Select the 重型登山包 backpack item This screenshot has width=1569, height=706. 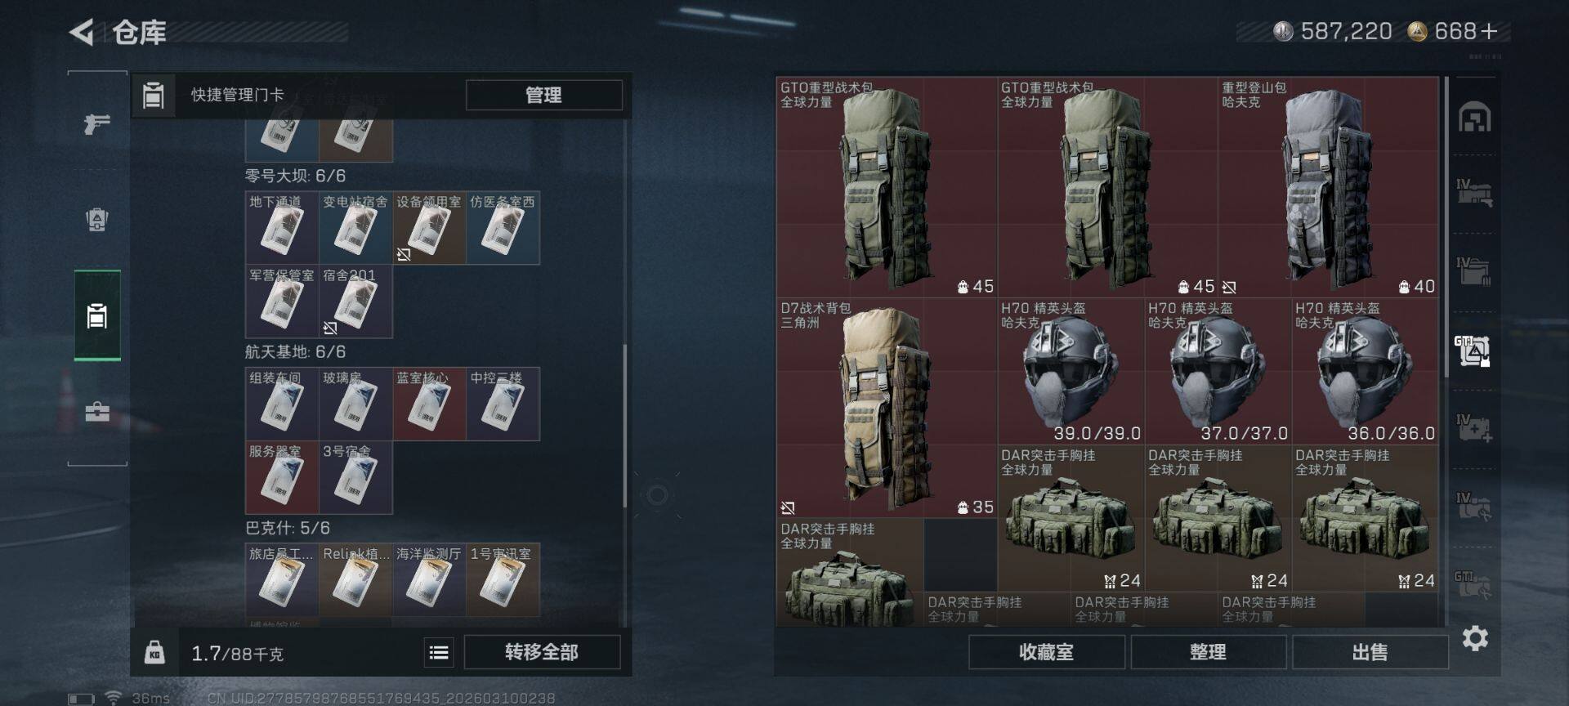pos(1328,187)
